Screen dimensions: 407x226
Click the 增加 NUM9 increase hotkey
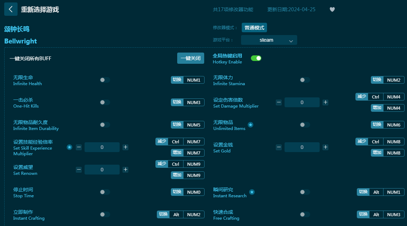coord(188,175)
